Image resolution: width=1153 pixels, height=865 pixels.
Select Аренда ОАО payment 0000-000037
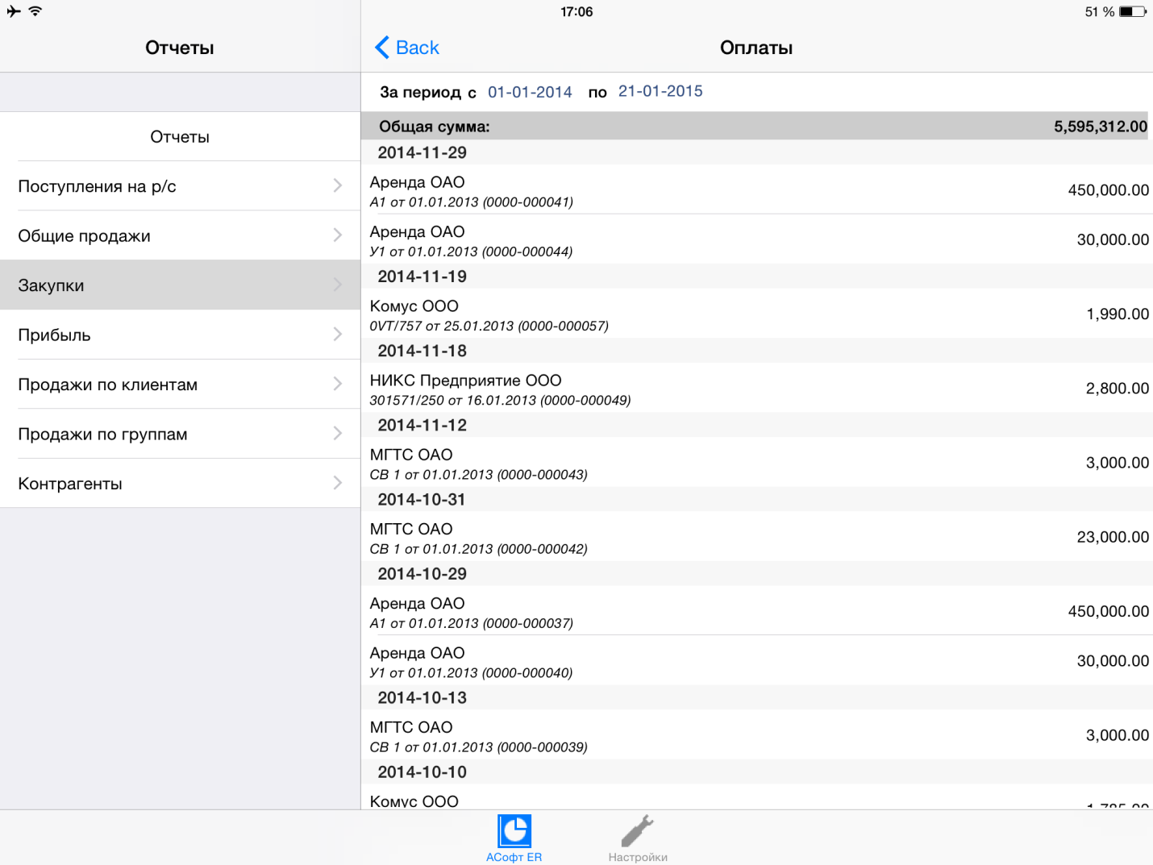pyautogui.click(x=757, y=611)
